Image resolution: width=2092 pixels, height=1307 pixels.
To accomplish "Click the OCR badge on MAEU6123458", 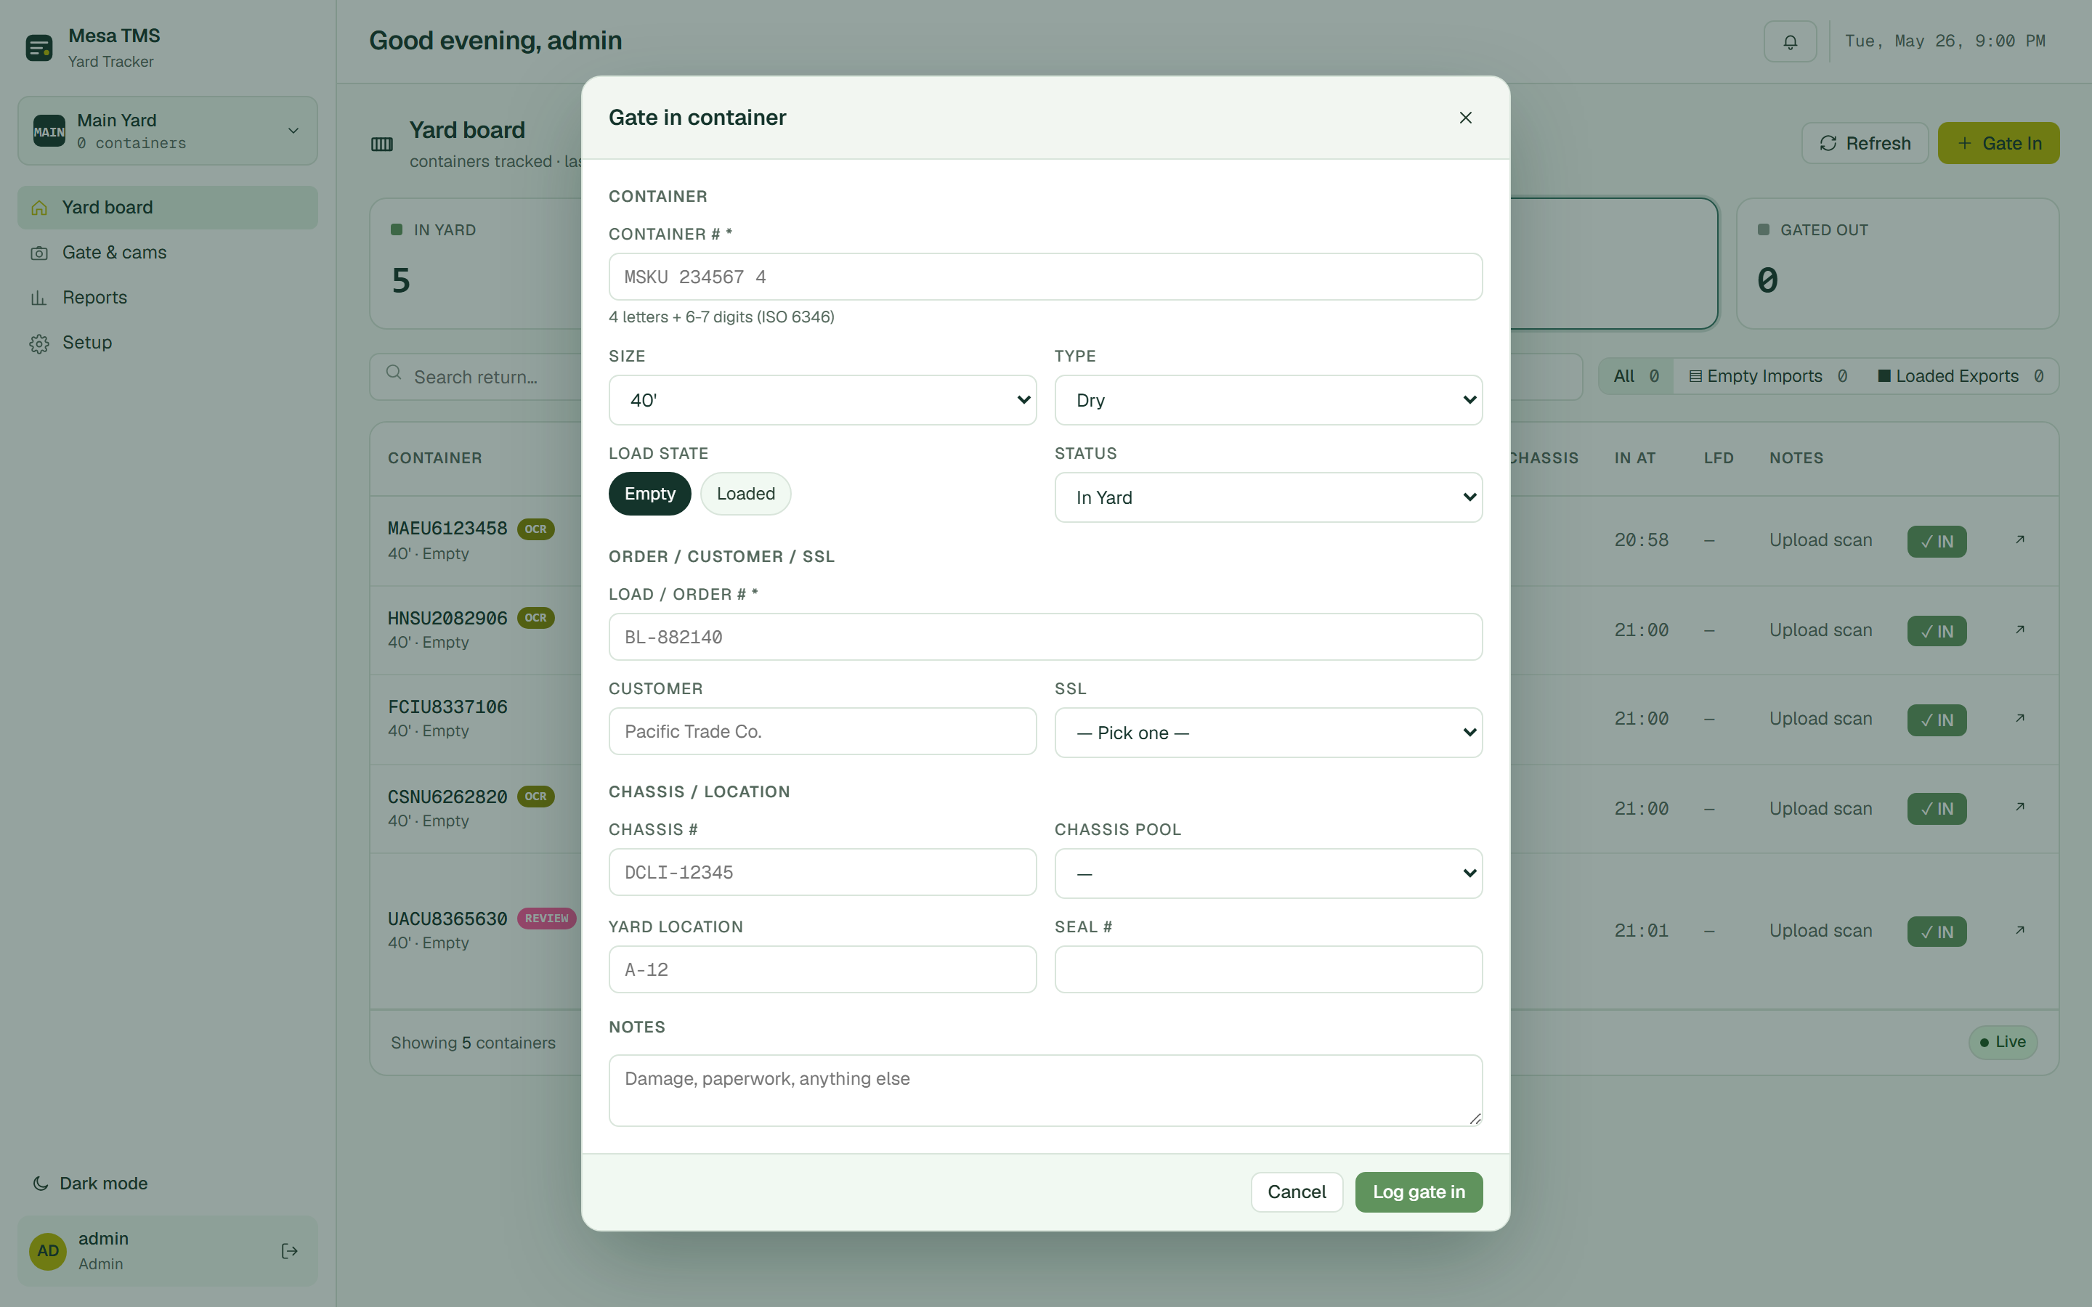I will point(535,529).
